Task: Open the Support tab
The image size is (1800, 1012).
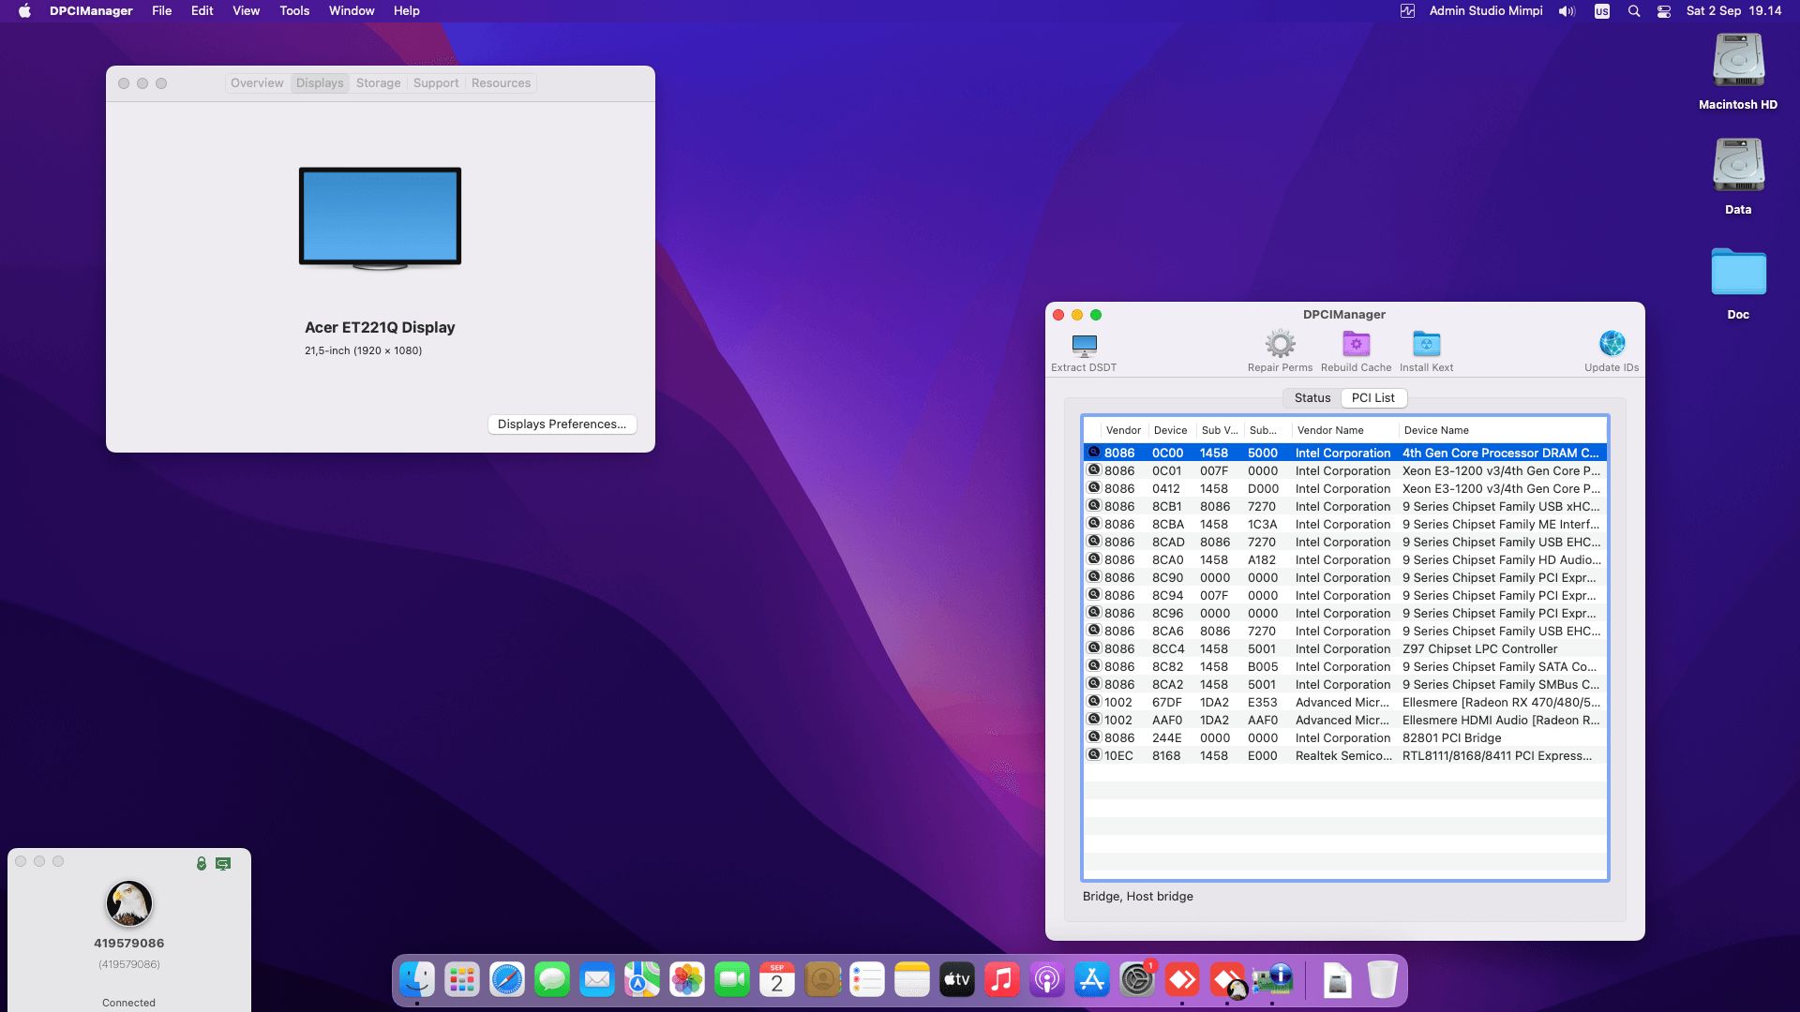Action: coord(436,83)
